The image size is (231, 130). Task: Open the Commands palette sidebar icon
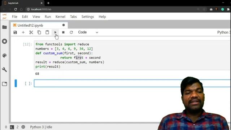coord(5,55)
